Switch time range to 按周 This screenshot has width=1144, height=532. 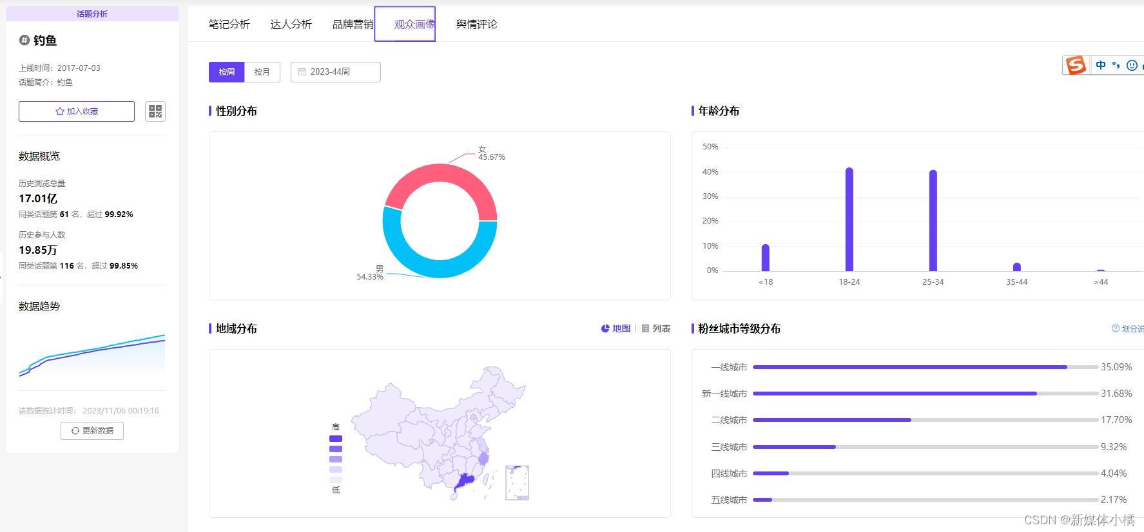tap(227, 72)
